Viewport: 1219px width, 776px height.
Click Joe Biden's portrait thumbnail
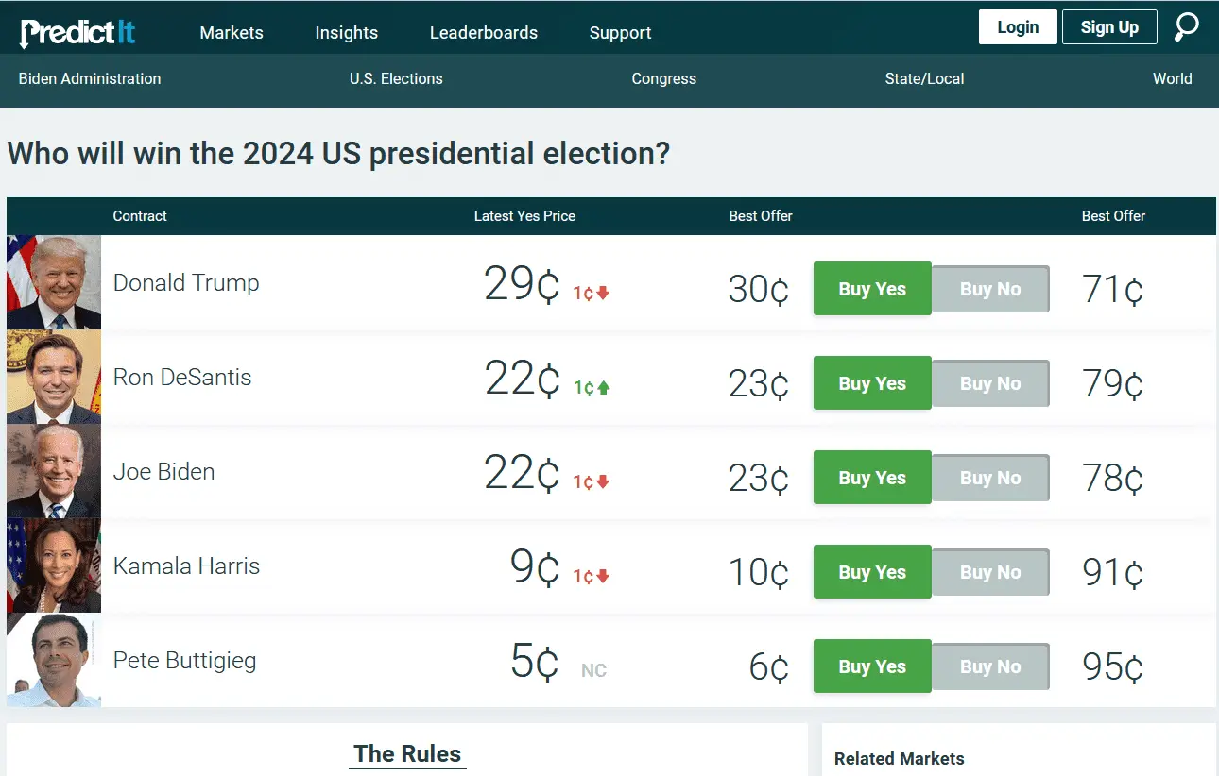(54, 471)
